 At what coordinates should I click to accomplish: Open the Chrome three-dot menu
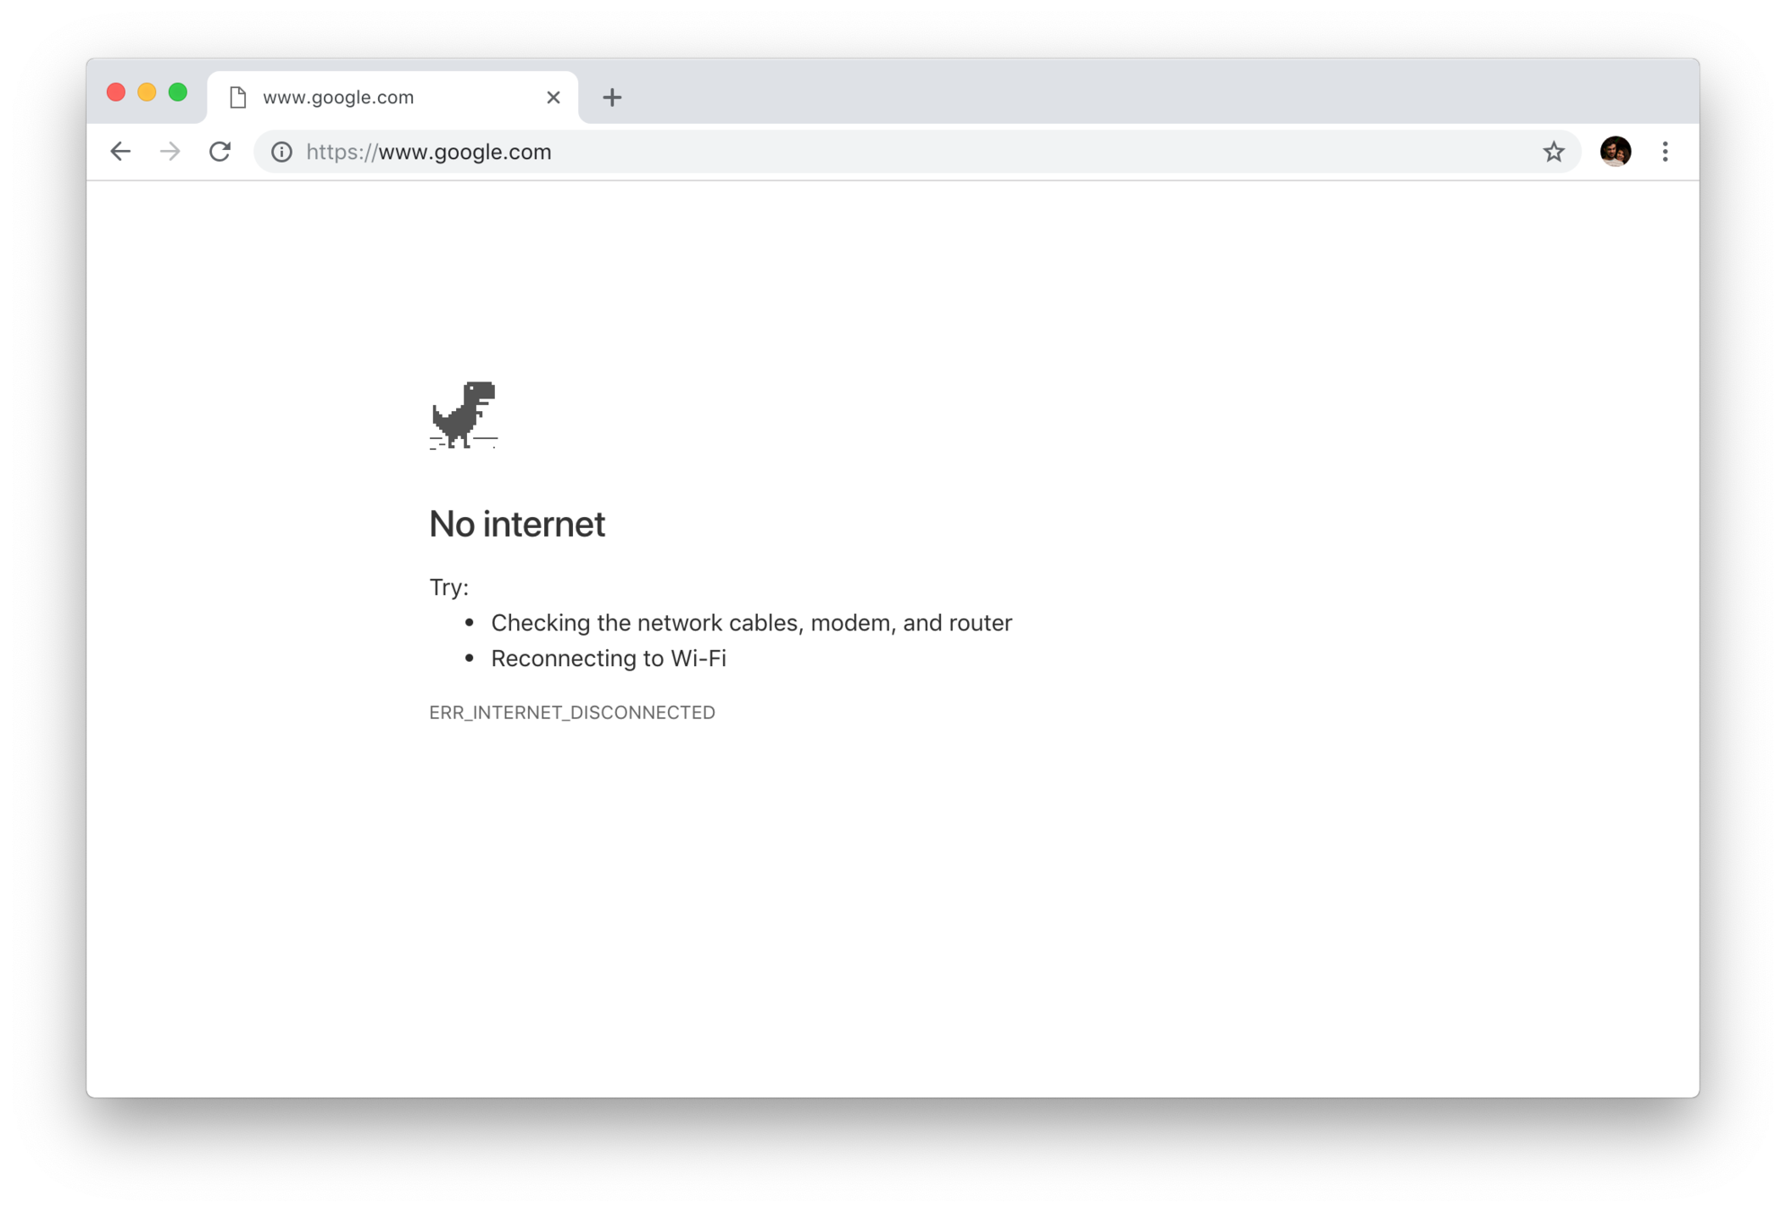1665,152
